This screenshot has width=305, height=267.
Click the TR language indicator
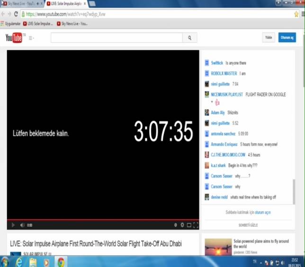click(255, 261)
